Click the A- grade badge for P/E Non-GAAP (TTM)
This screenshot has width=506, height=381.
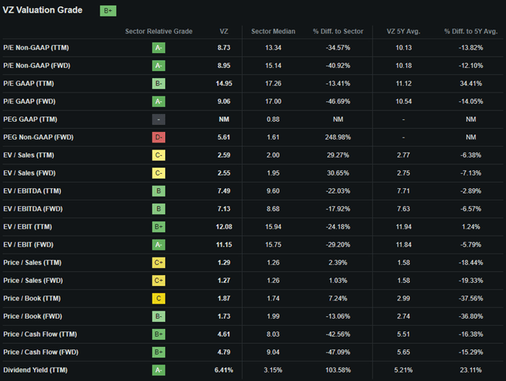tap(158, 47)
